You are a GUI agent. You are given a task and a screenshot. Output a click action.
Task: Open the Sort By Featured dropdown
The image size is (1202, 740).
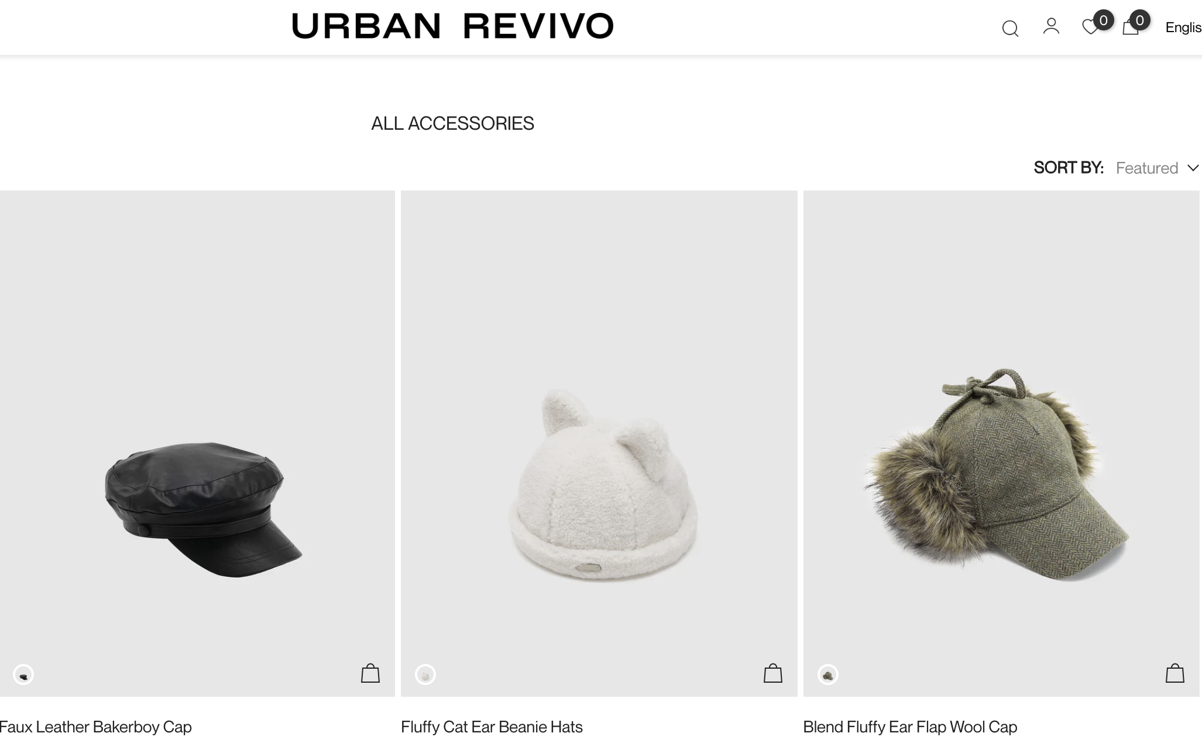[1158, 168]
